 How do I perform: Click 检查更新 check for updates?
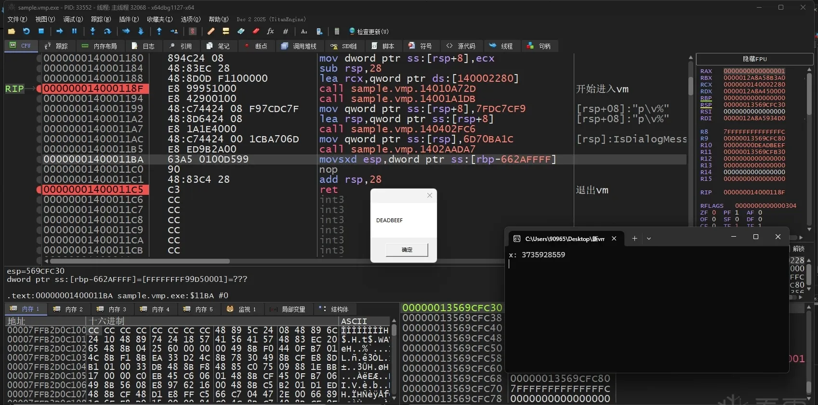pos(369,31)
